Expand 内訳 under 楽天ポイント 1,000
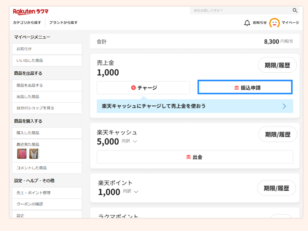Image resolution: width=308 pixels, height=231 pixels. tap(131, 191)
